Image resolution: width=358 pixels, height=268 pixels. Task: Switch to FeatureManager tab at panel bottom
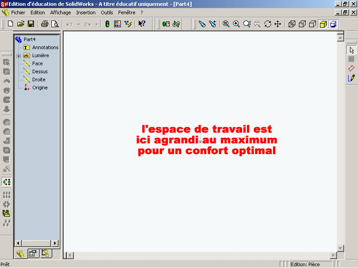pyautogui.click(x=20, y=254)
